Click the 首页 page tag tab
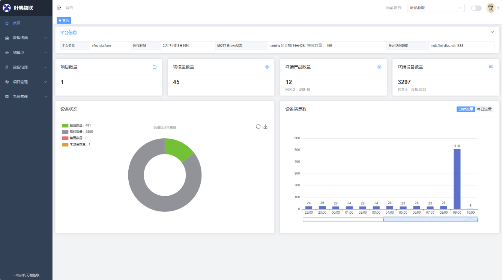 click(x=64, y=21)
